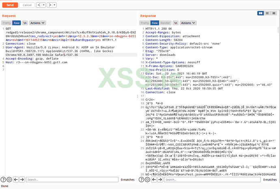Click the orange Send button
This screenshot has width=280, height=189.
tap(10, 5)
